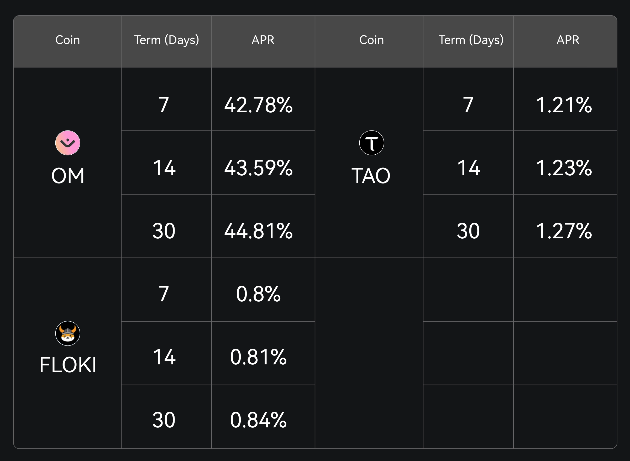Click the TAO coin logo icon
The height and width of the screenshot is (461, 630).
pos(371,143)
